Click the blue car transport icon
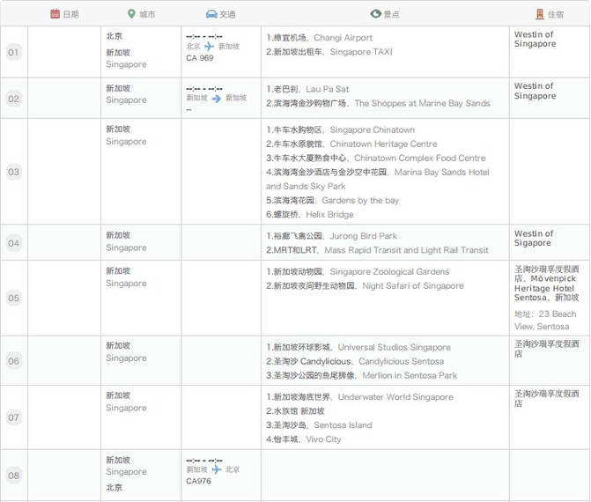Viewport: 591px width, 502px height. [211, 14]
